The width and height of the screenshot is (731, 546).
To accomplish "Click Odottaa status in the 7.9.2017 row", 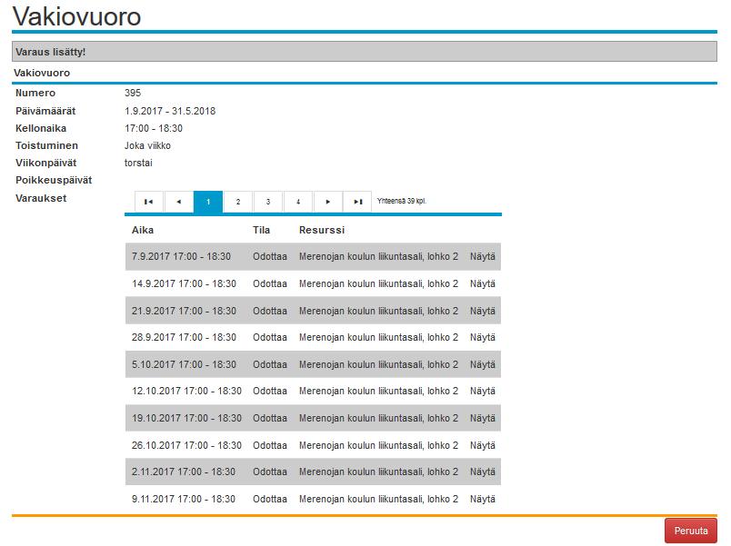I will [270, 257].
